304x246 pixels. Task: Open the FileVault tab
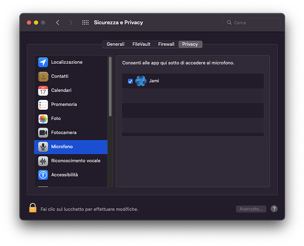point(142,44)
